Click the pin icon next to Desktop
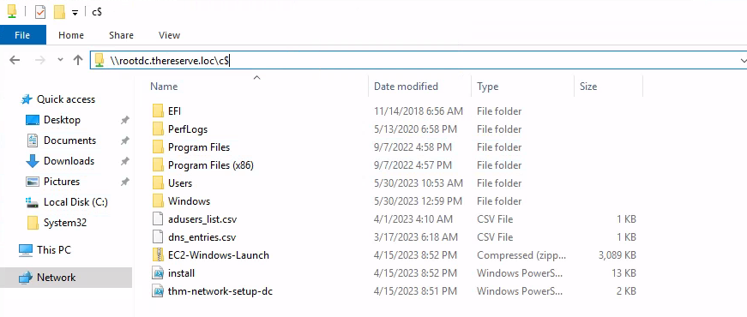Screen dimensions: 747x317 [x=125, y=120]
